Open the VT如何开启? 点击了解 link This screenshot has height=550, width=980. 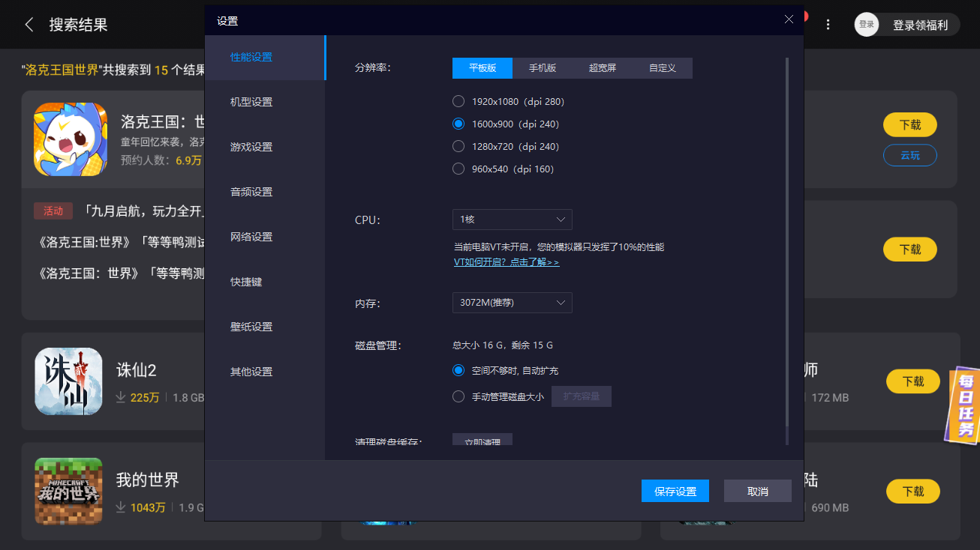coord(507,262)
